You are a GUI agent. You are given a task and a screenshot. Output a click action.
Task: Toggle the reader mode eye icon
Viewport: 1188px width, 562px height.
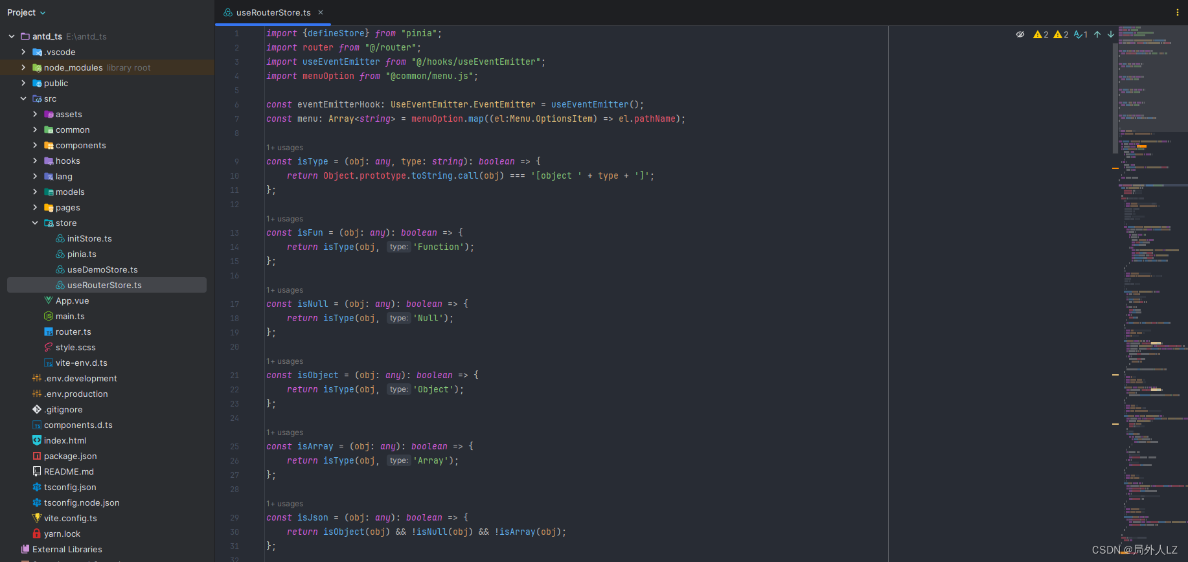pos(1020,34)
